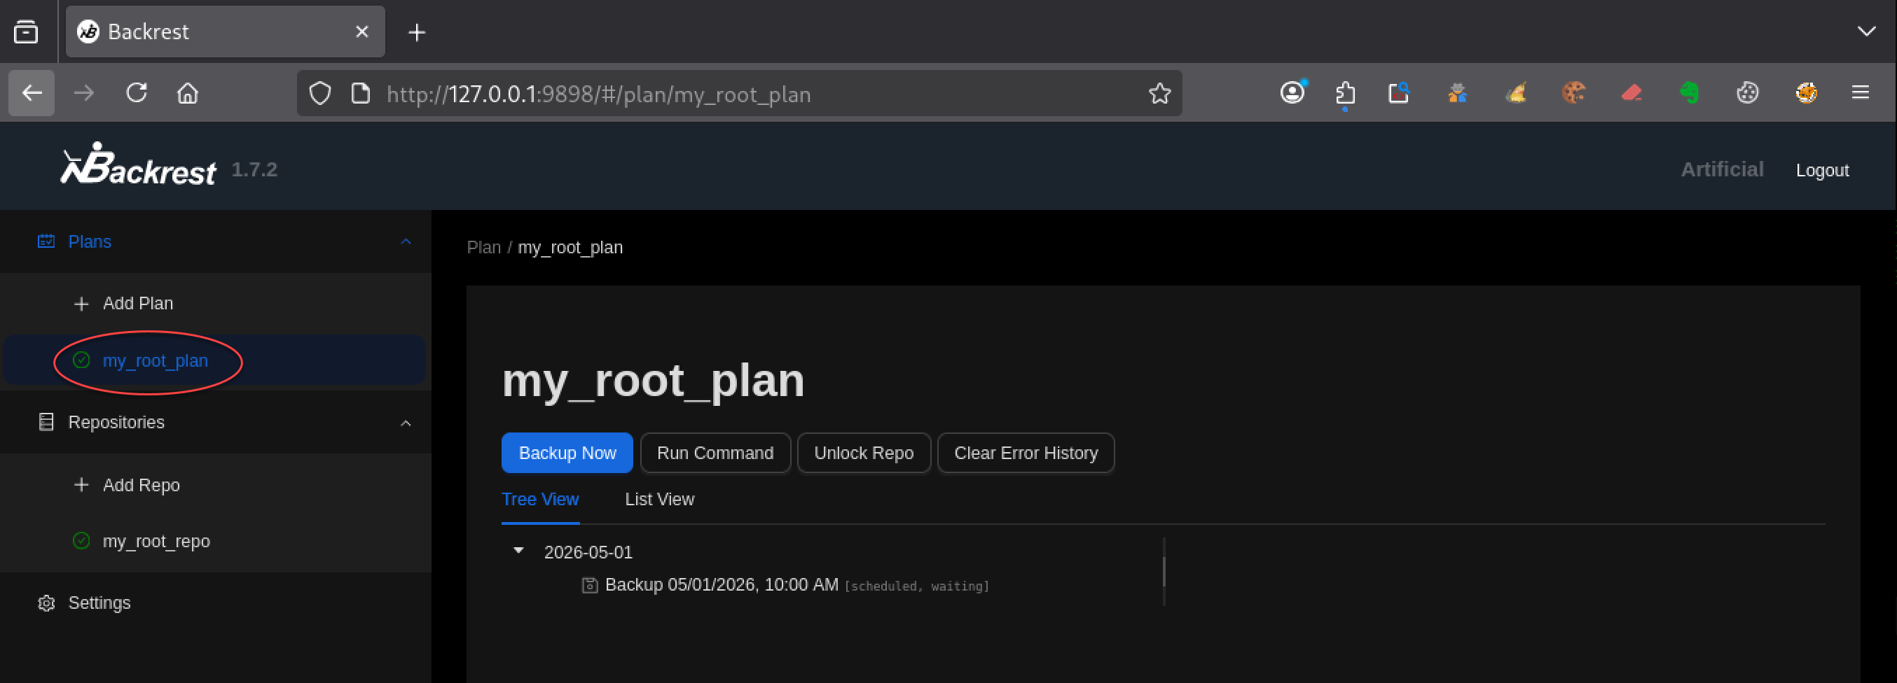Open the Firefox account profile icon
This screenshot has height=683, width=1897.
point(1292,94)
